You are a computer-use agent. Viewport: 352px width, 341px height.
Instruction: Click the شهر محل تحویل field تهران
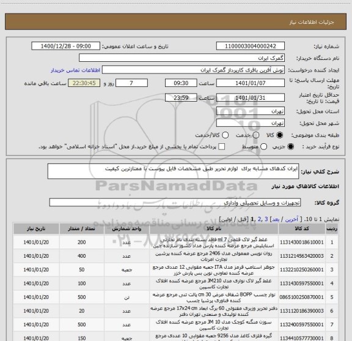[251, 123]
